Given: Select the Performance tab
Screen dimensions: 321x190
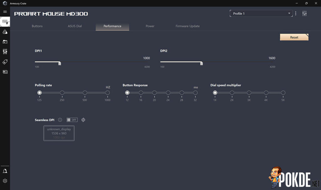Looking at the screenshot, I should pyautogui.click(x=113, y=26).
